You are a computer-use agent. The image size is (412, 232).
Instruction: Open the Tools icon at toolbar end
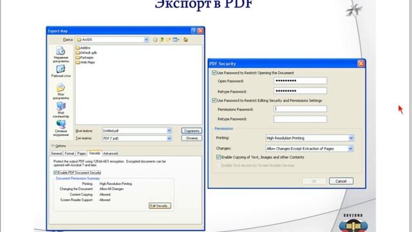tap(186, 40)
